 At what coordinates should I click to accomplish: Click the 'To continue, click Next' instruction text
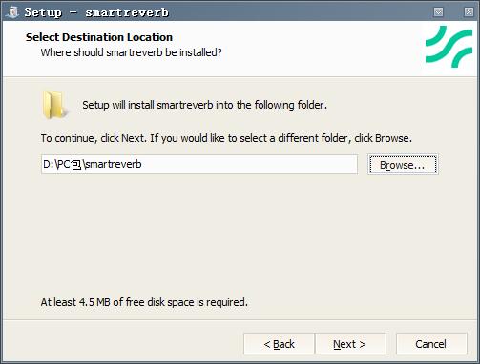coord(226,138)
